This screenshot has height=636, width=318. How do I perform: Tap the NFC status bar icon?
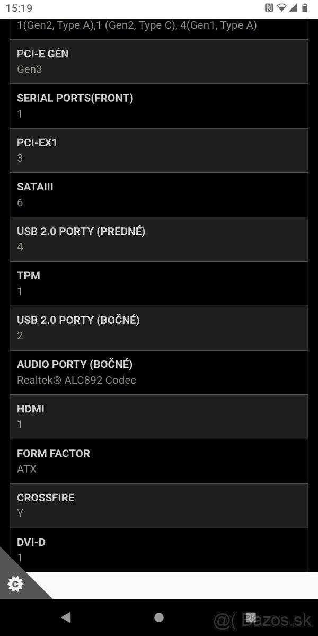pos(269,7)
